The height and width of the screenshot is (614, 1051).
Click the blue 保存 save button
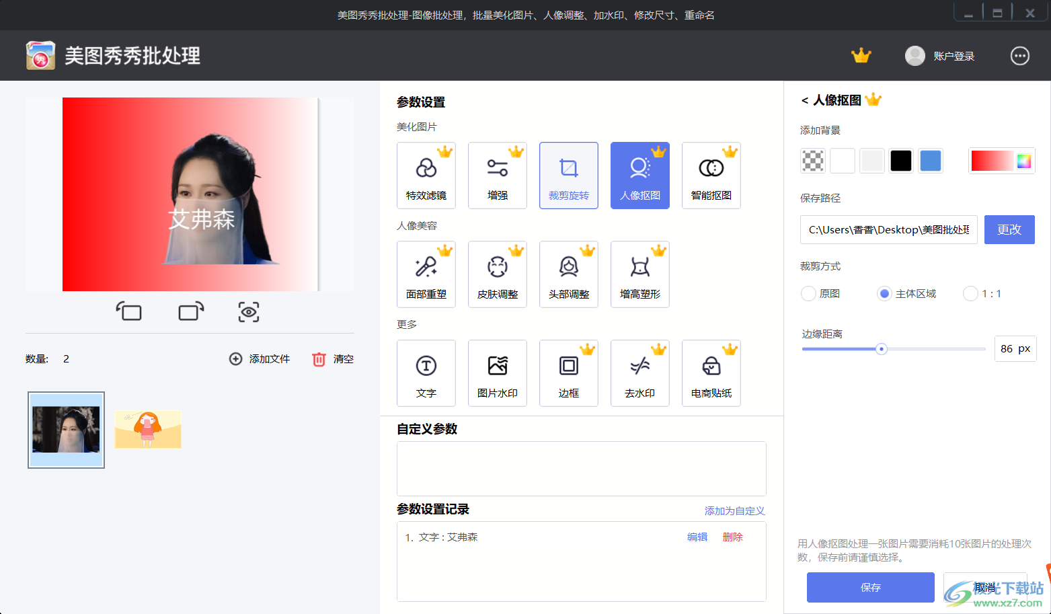[x=871, y=587]
